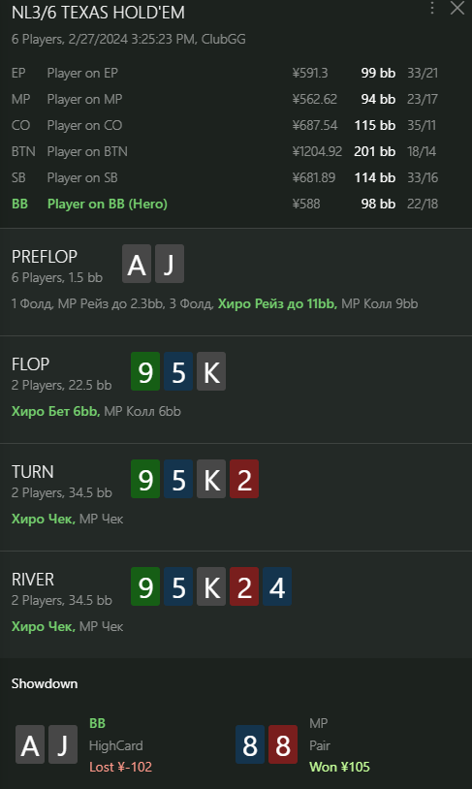Viewport: 472px width, 789px height.
Task: Click Hero's 6bb flop bet action
Action: 56,412
